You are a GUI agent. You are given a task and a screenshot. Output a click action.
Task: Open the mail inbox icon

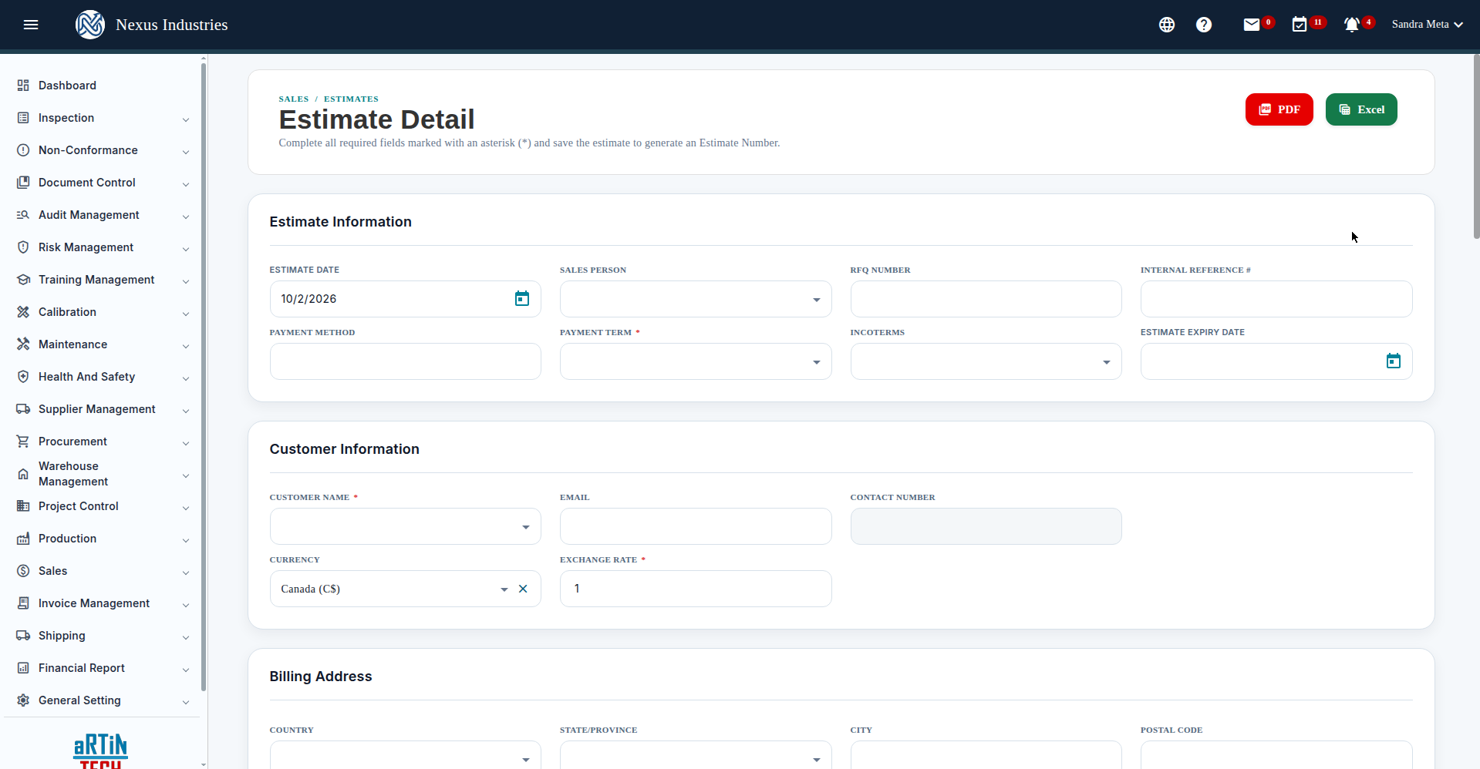pos(1252,25)
